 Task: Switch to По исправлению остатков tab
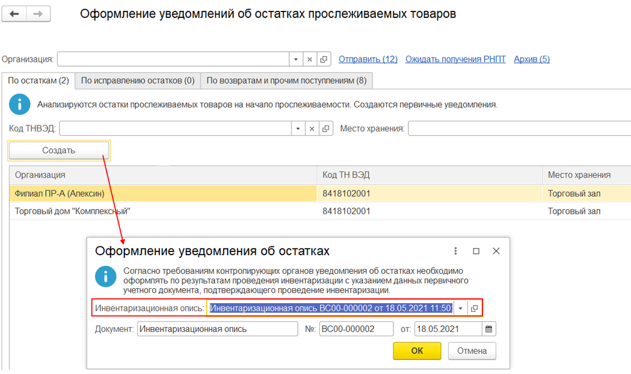[138, 80]
